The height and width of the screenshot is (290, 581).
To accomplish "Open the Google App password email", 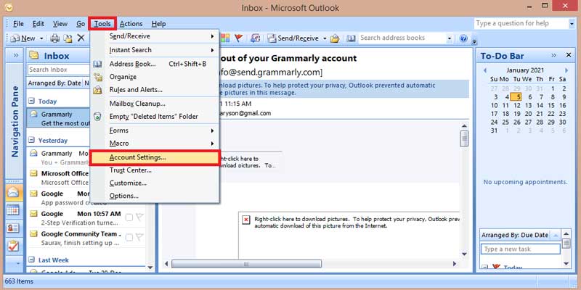I will coord(59,198).
